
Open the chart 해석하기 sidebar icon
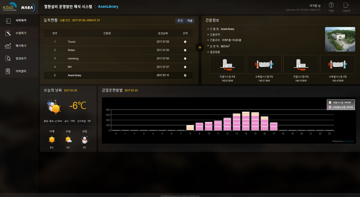[8, 46]
